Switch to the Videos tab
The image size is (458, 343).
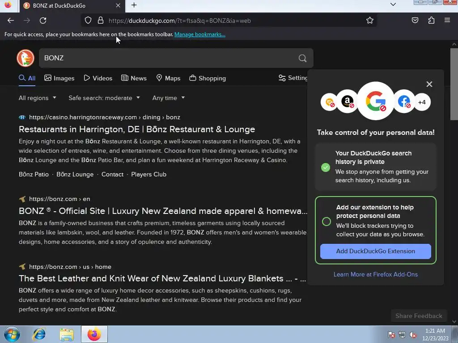pyautogui.click(x=98, y=78)
